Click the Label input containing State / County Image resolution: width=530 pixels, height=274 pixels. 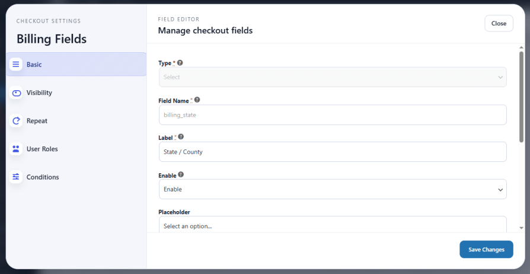332,152
